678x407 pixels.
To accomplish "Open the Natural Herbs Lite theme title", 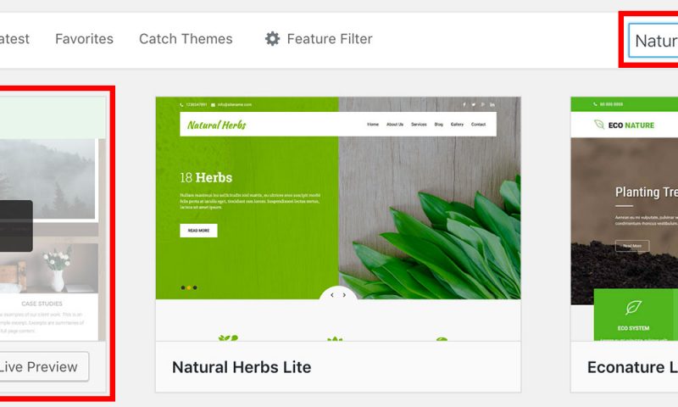I will [x=242, y=367].
